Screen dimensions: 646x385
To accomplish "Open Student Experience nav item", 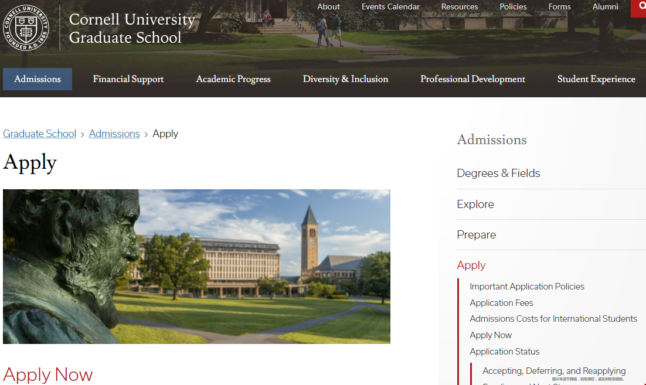I will 596,79.
